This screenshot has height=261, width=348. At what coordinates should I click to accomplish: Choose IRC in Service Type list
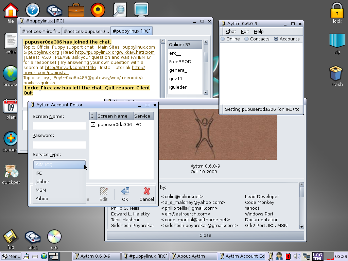pyautogui.click(x=59, y=173)
